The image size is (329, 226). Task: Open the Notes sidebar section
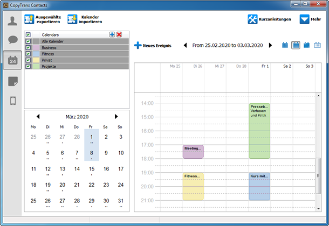click(x=13, y=81)
